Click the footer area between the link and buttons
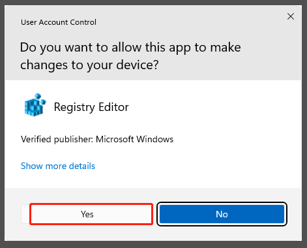Viewport: 307px width, 248px height. (153, 196)
